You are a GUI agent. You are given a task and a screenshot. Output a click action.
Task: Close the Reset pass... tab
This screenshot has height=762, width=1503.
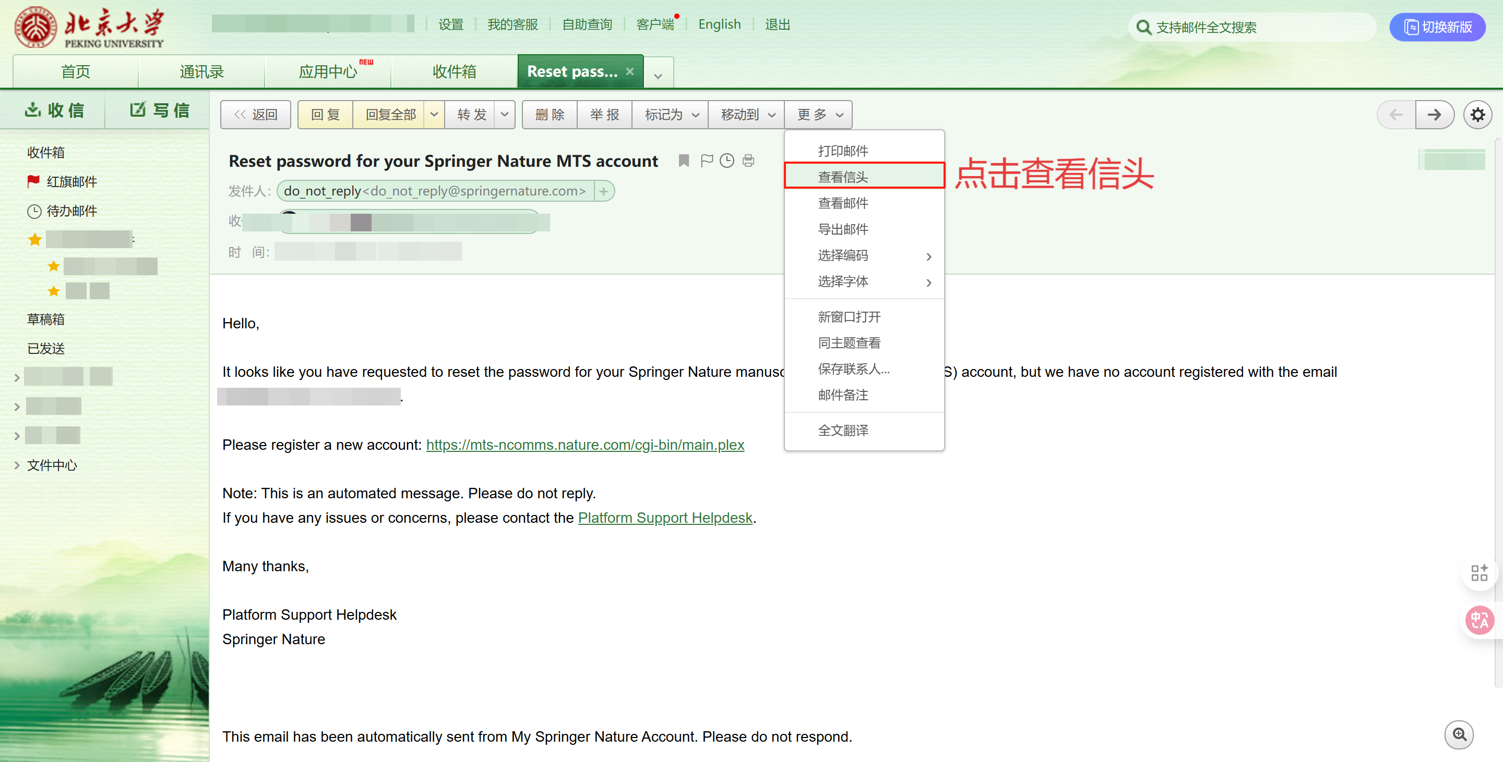630,71
